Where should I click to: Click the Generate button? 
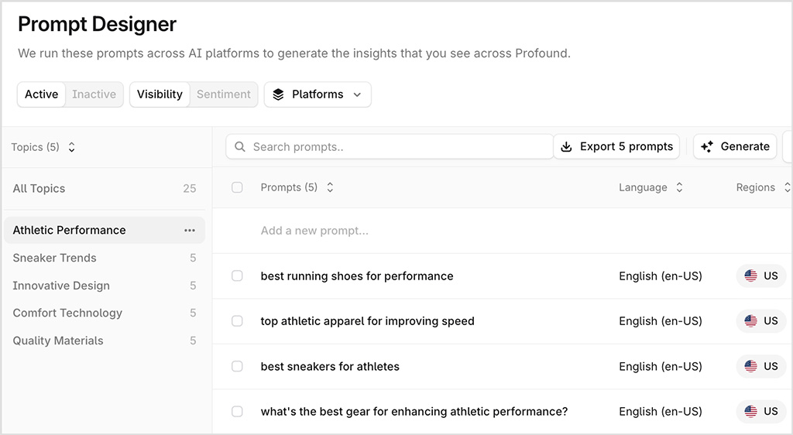coord(735,146)
